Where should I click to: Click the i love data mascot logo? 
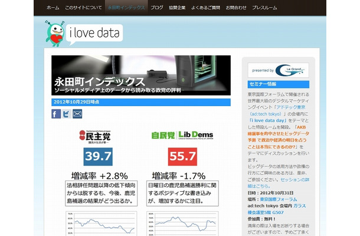[x=55, y=34]
